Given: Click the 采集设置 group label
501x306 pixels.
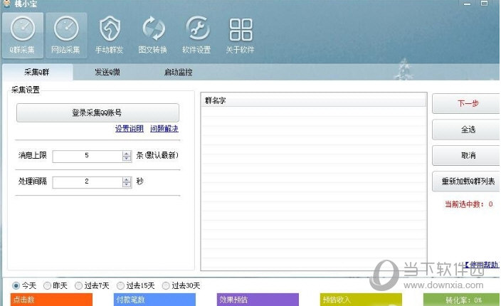Looking at the screenshot, I should [x=26, y=90].
